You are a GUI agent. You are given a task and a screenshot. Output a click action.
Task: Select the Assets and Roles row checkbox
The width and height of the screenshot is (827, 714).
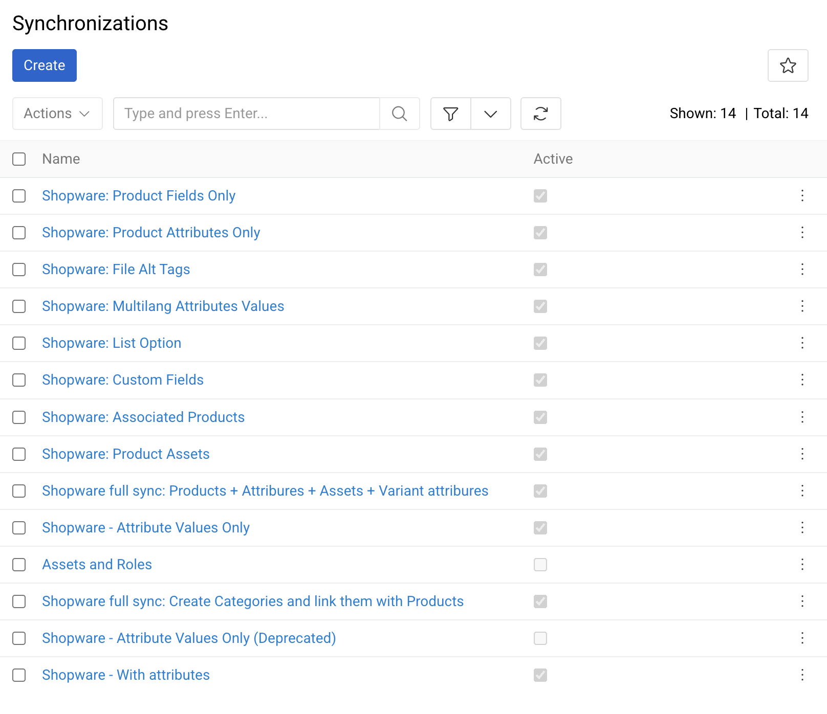[x=19, y=565]
